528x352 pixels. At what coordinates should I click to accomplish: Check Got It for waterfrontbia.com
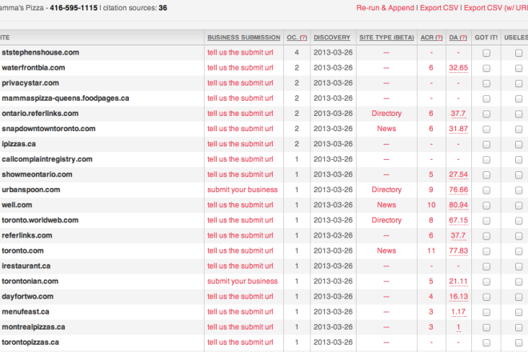[486, 68]
